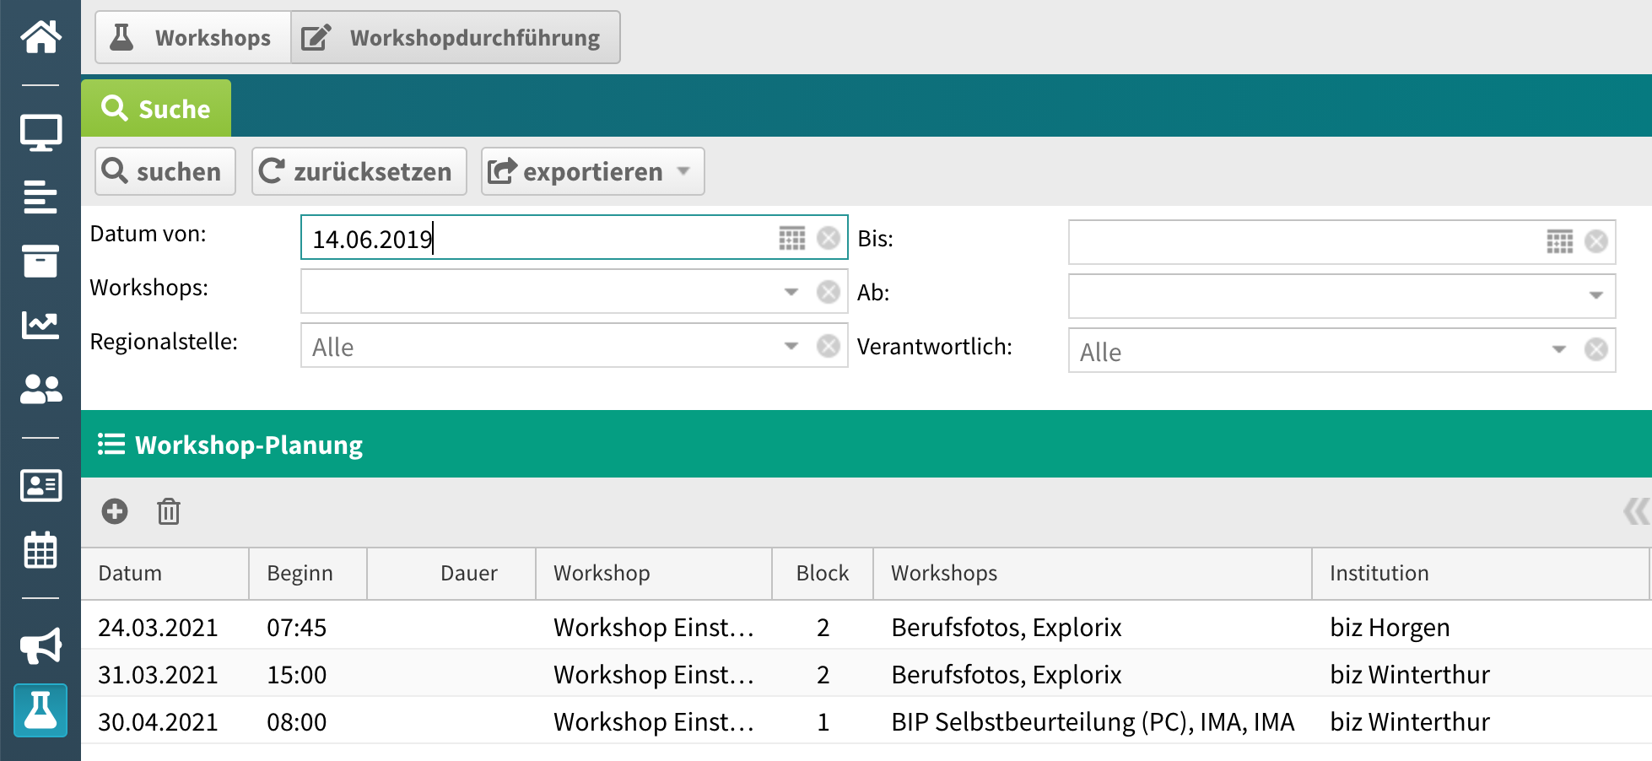Switch to the Workshops tab
Viewport: 1652px width, 761px height.
click(193, 37)
